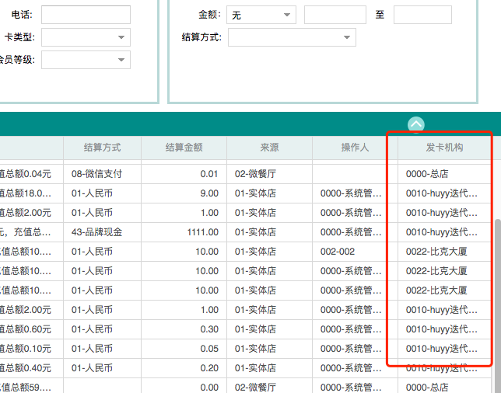Click 值总额0.40元 cell
Image resolution: width=501 pixels, height=393 pixels.
coord(31,368)
